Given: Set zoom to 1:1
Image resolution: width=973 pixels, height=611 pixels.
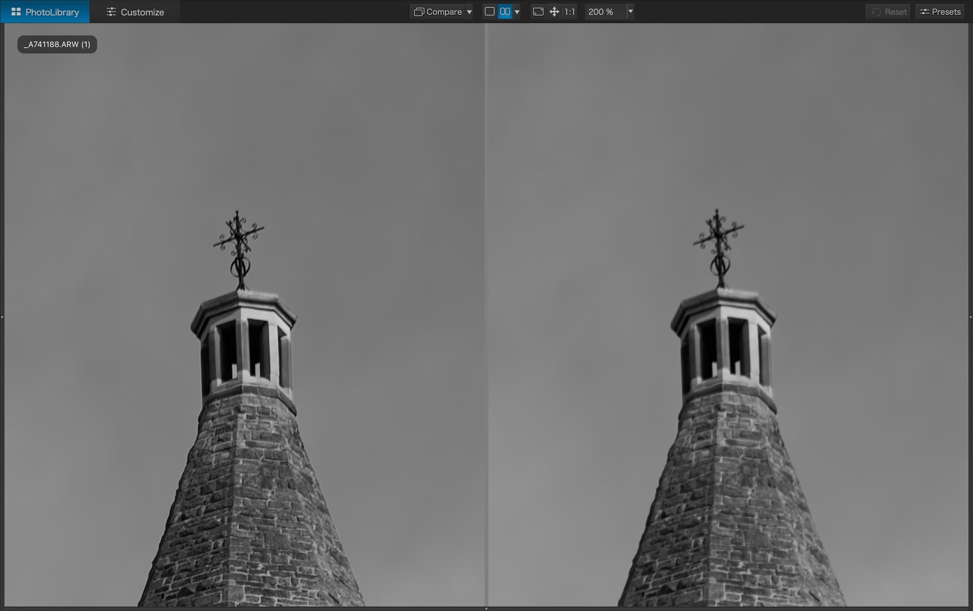Looking at the screenshot, I should click(570, 12).
